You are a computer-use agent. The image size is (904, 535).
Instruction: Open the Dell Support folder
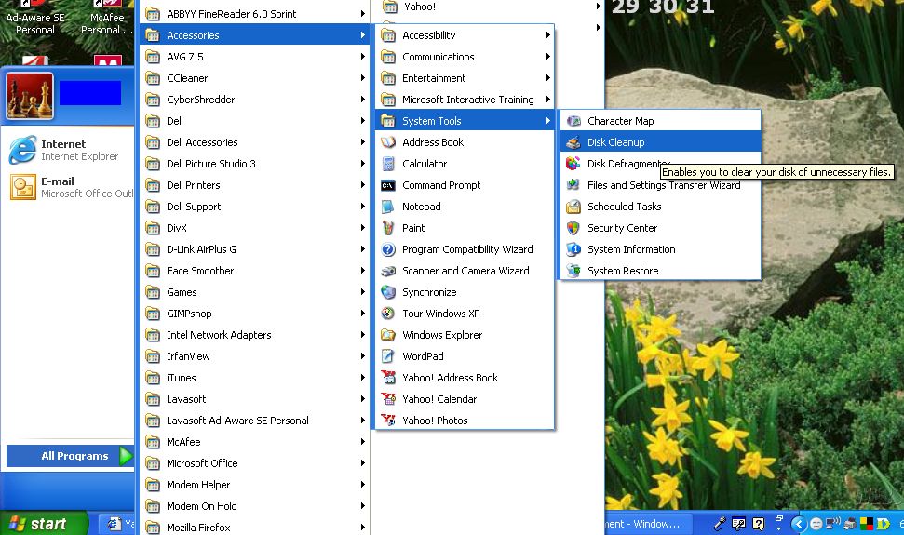pyautogui.click(x=254, y=207)
